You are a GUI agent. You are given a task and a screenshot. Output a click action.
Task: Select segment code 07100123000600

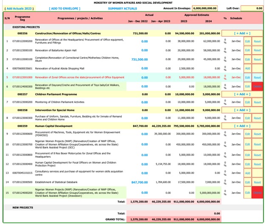pyautogui.click(x=23, y=134)
